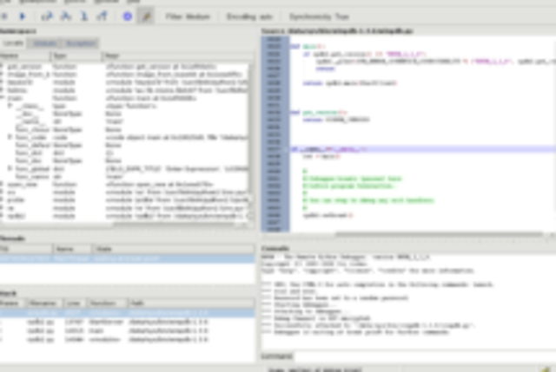
Task: Click the Repr column header in Namespace
Action: point(178,55)
